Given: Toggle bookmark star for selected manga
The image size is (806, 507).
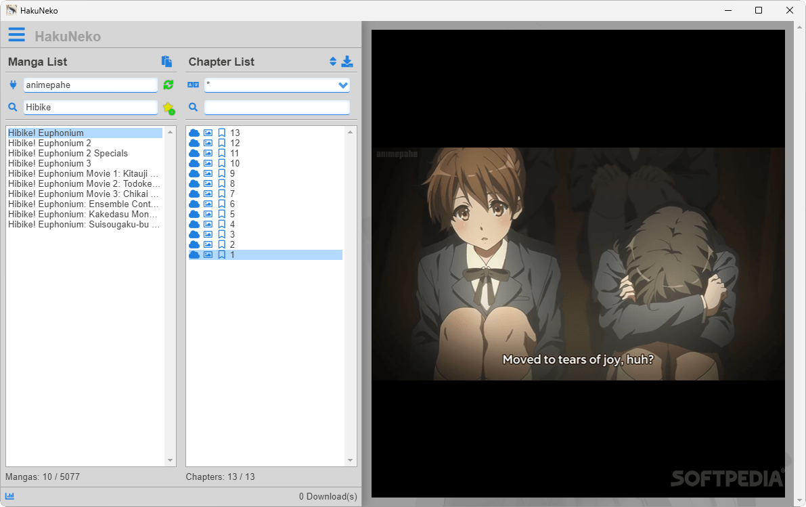Looking at the screenshot, I should pyautogui.click(x=168, y=108).
